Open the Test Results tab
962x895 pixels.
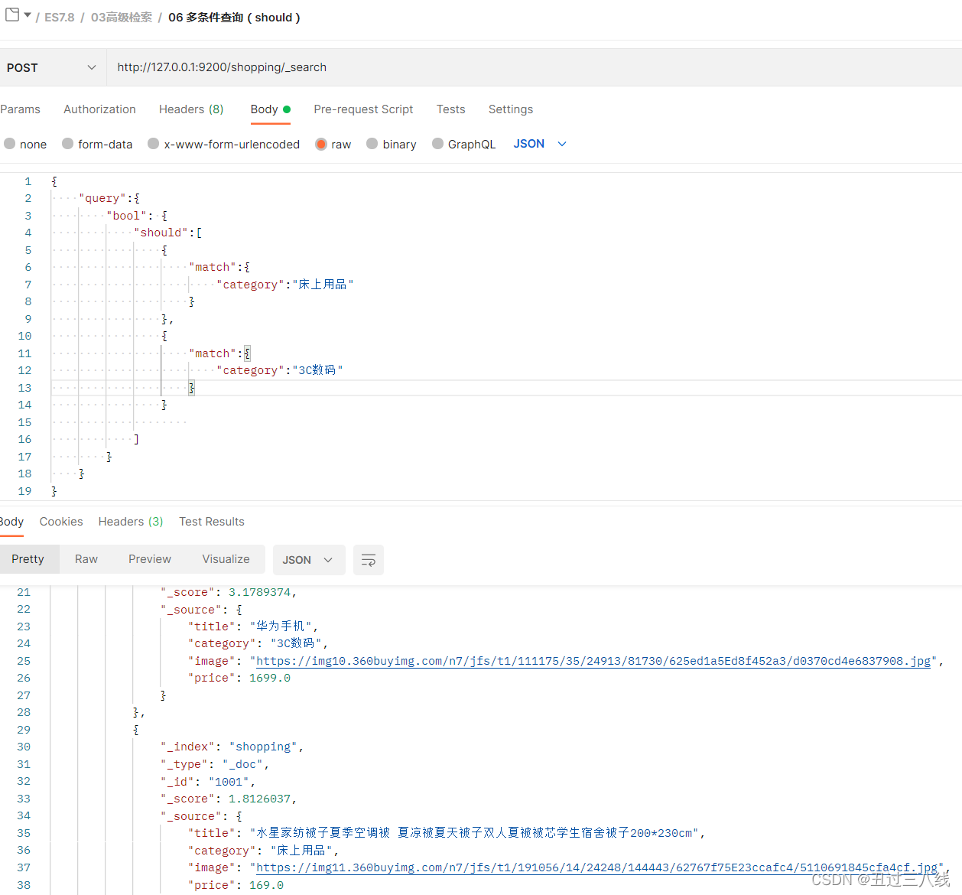(x=212, y=522)
